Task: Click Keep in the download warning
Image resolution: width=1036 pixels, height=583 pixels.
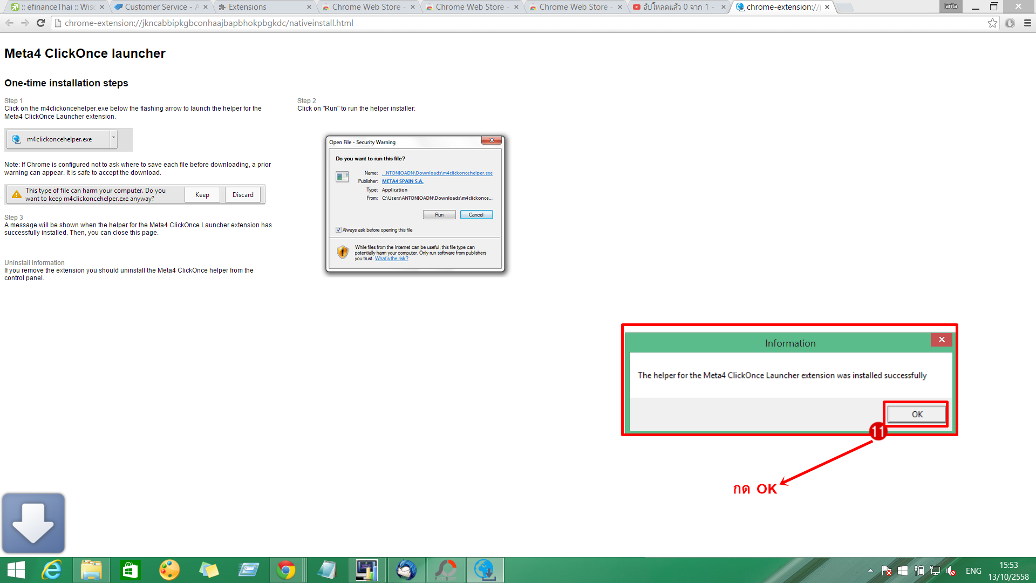Action: pos(202,195)
